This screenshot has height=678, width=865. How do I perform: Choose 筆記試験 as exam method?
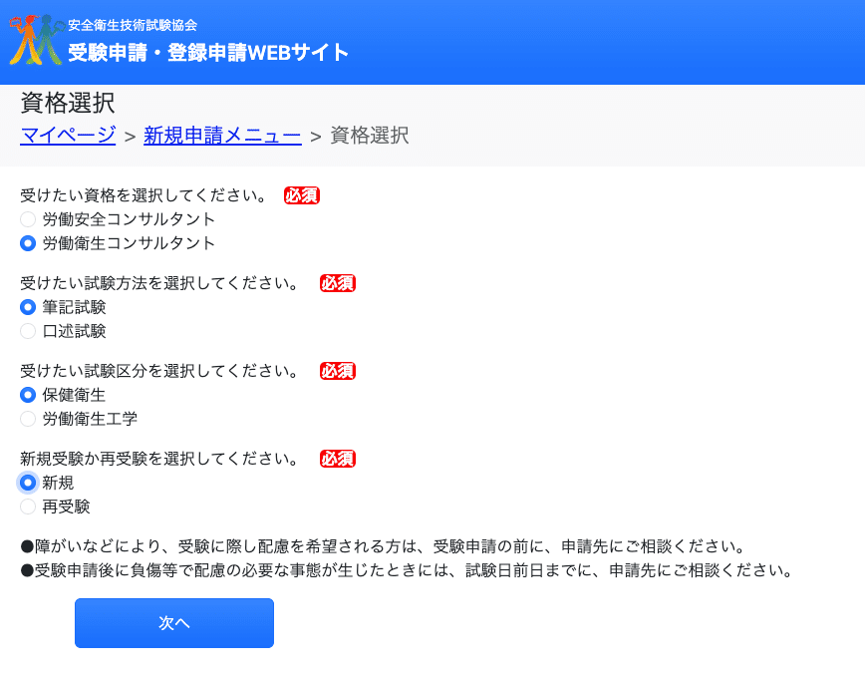coord(28,307)
